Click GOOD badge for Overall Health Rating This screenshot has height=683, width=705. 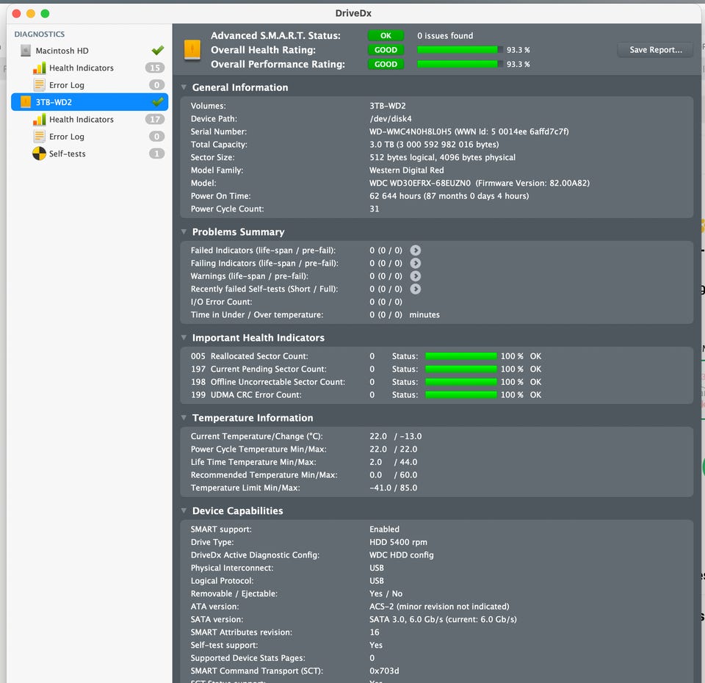coord(386,50)
